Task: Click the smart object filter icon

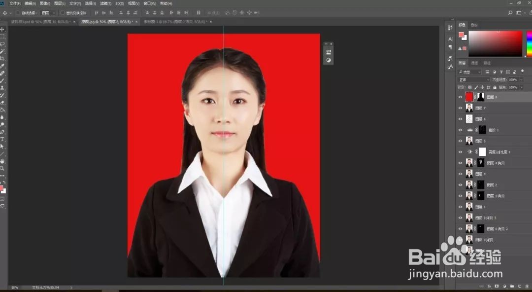Action: pos(515,72)
